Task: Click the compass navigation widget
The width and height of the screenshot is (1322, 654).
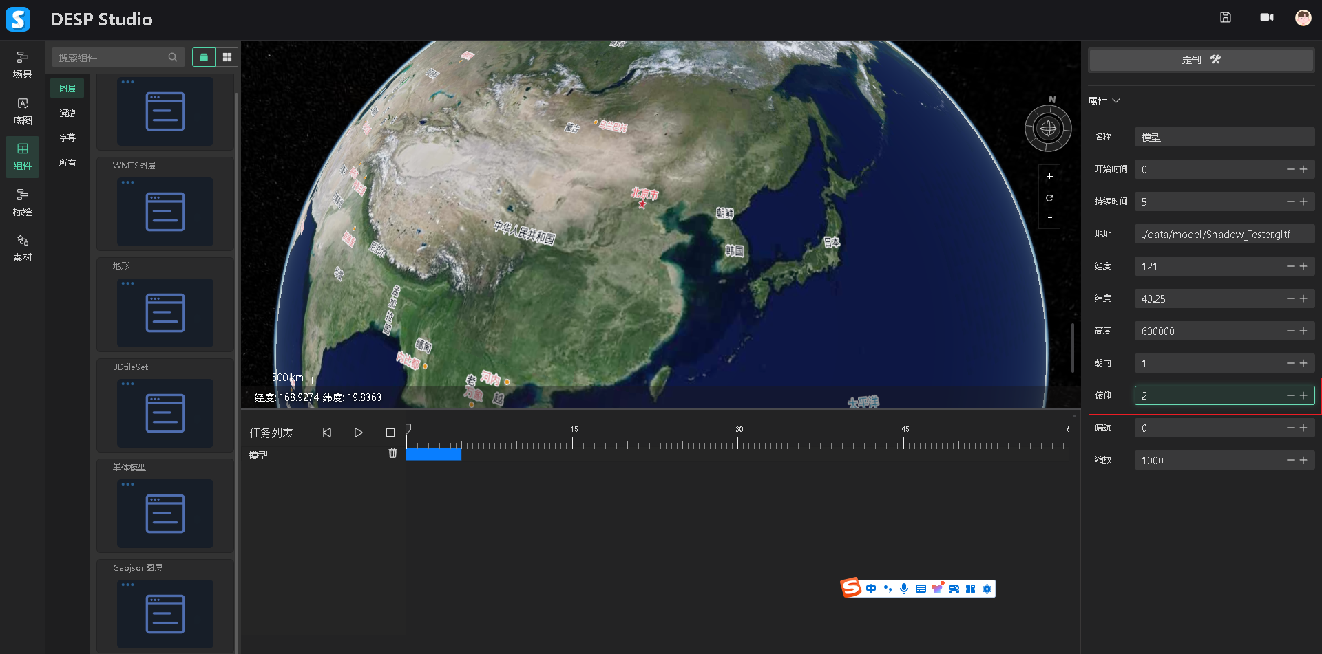Action: pos(1048,129)
